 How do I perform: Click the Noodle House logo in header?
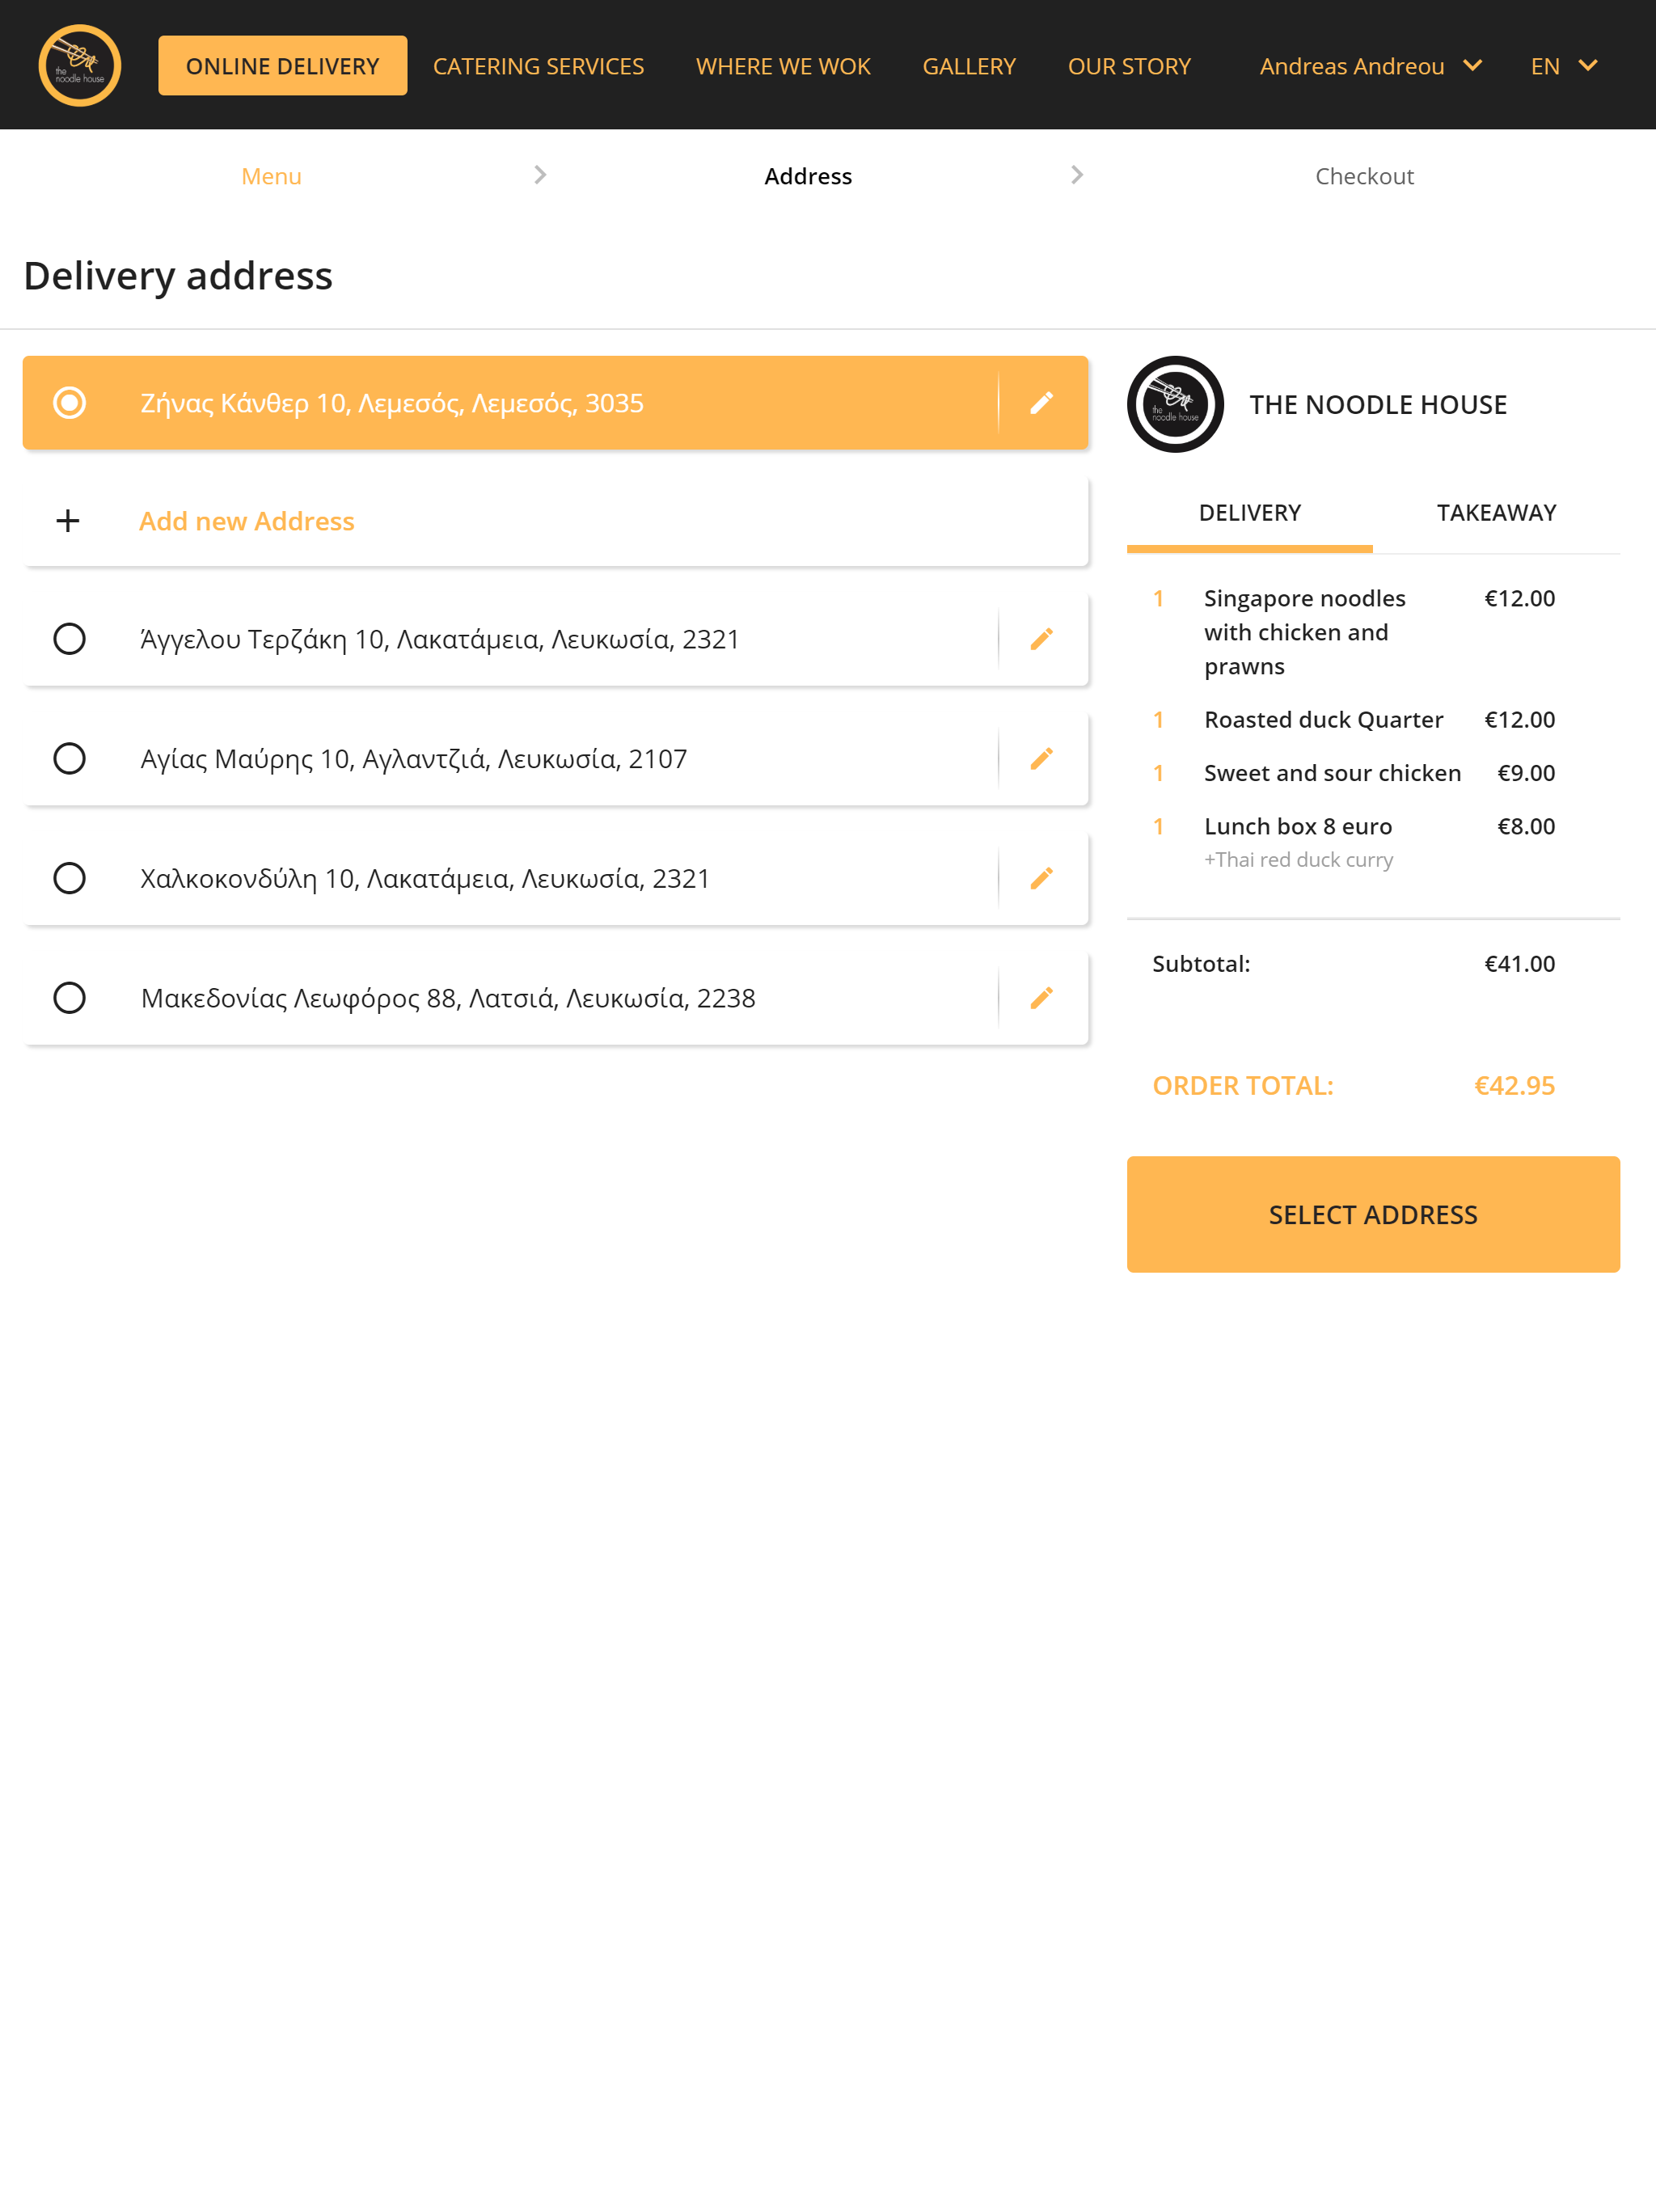(80, 66)
